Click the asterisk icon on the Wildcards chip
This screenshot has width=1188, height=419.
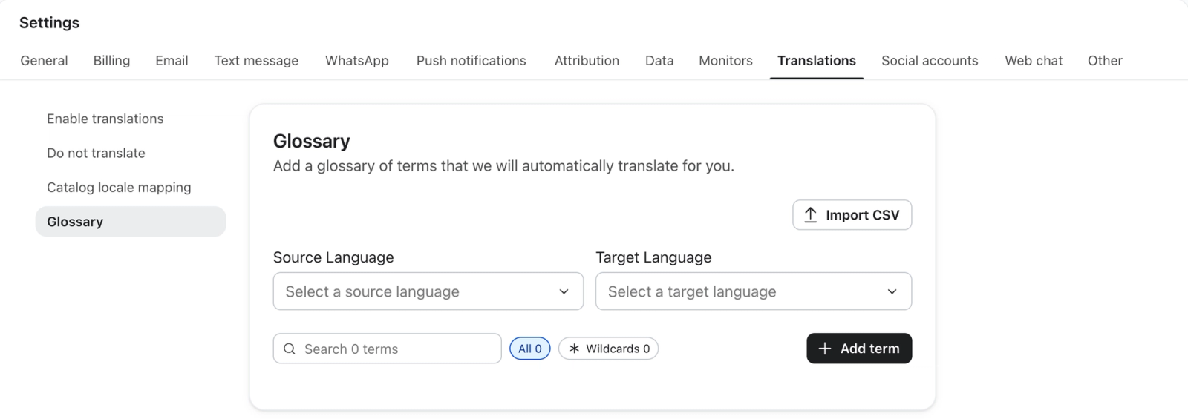pos(574,349)
